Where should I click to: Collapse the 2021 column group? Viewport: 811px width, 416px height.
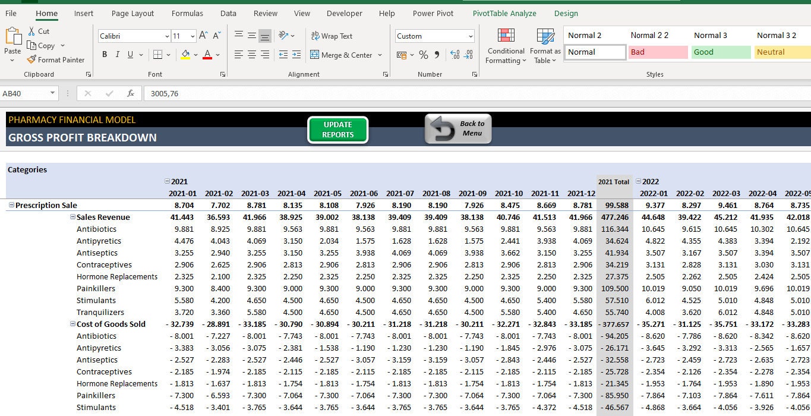(168, 181)
